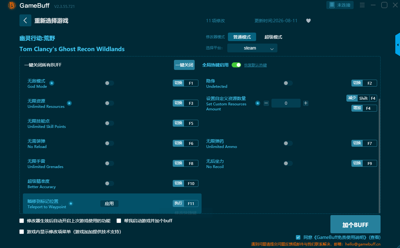
Task: Increase custom resources with plus button
Action: (x=306, y=103)
